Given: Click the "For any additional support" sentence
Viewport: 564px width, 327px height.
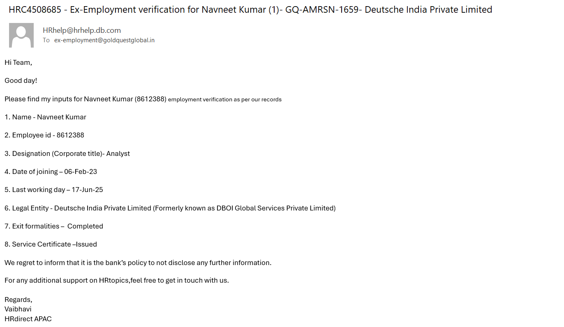Looking at the screenshot, I should coord(116,281).
